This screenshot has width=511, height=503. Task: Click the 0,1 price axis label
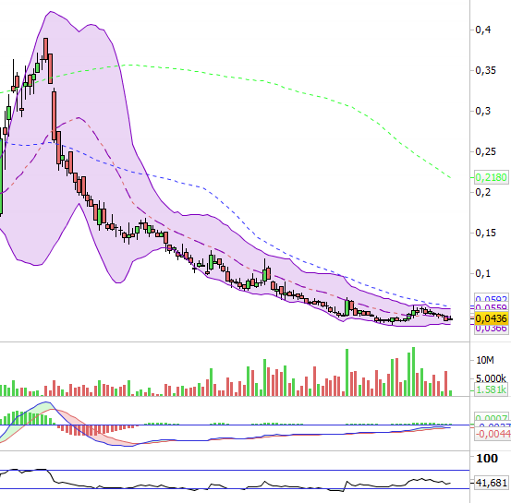click(x=483, y=273)
